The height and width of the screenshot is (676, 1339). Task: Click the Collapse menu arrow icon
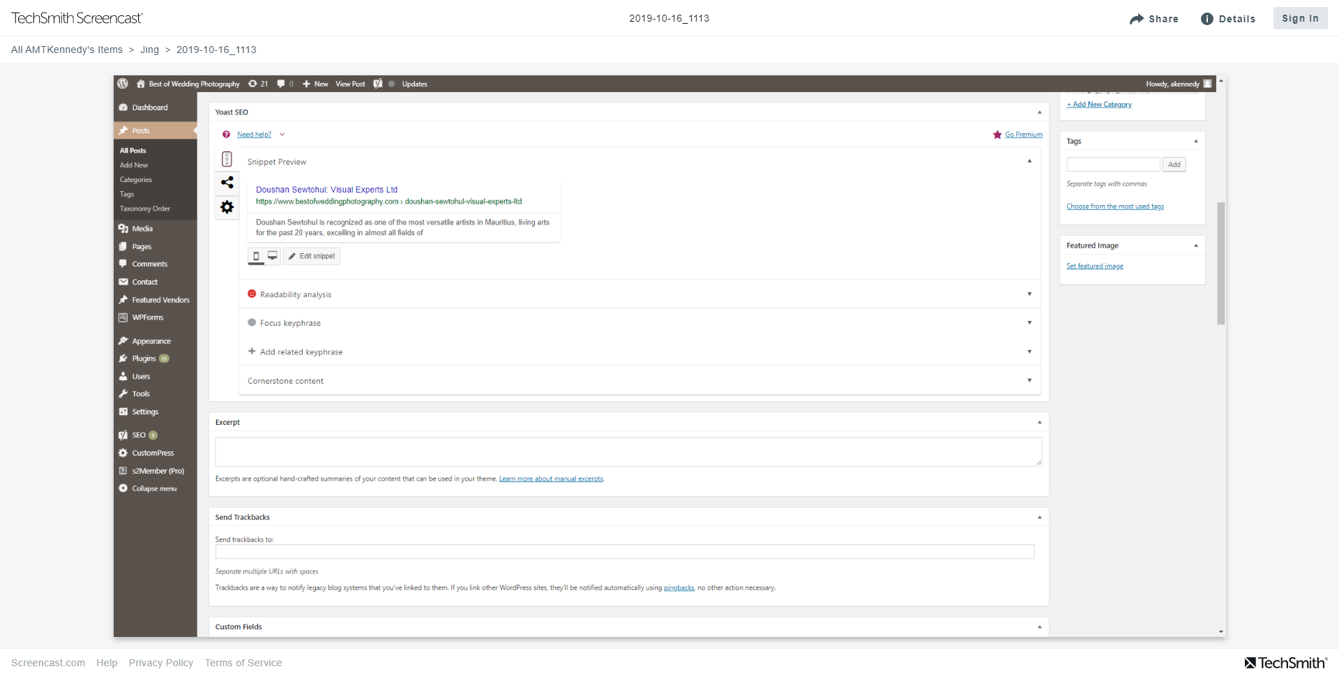tap(123, 488)
